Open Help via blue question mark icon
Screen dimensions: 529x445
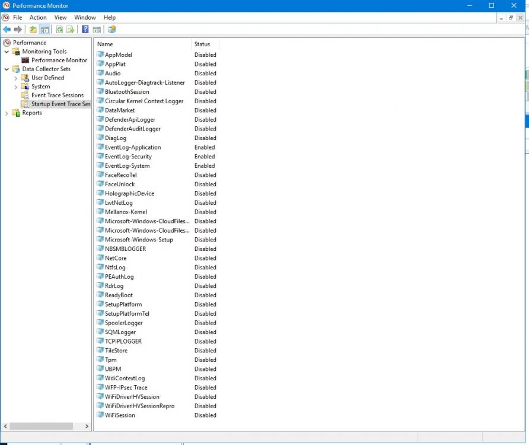[x=85, y=30]
